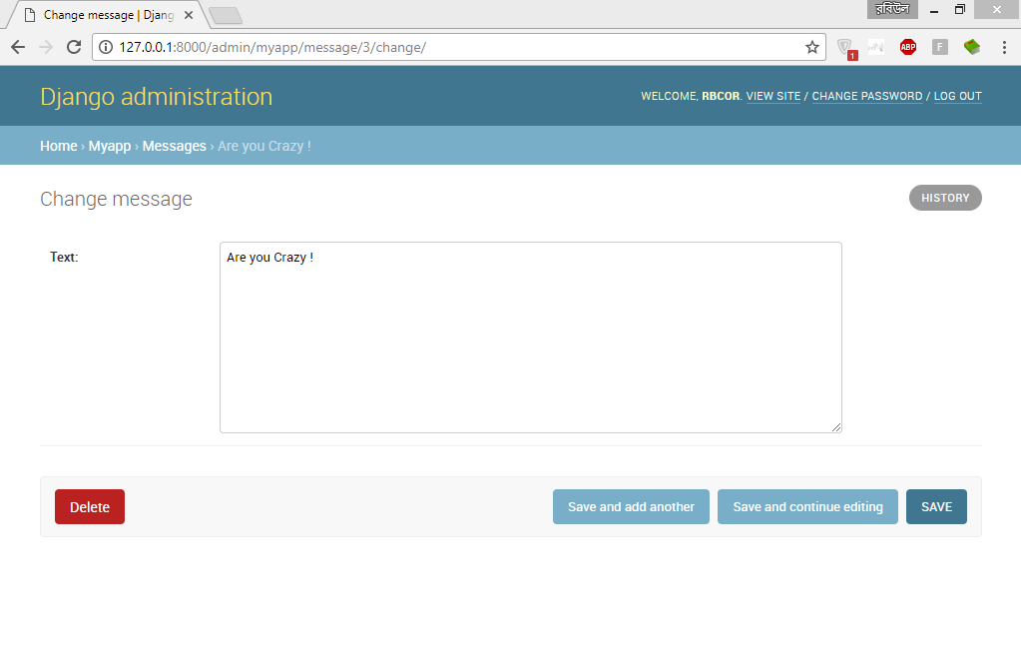Image resolution: width=1021 pixels, height=659 pixels.
Task: Open Myapp breadcrumb link
Action: click(110, 146)
